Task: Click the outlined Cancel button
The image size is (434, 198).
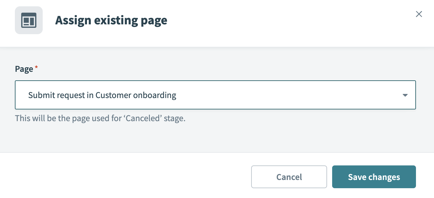Action: coord(289,177)
